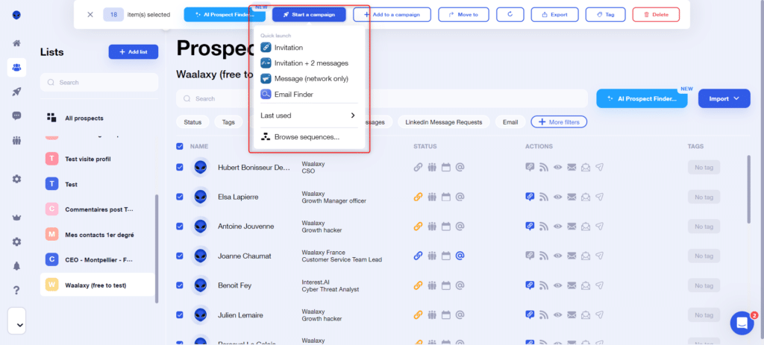The image size is (764, 345).
Task: Open the crown subscription icon in the sidebar
Action: 16,218
